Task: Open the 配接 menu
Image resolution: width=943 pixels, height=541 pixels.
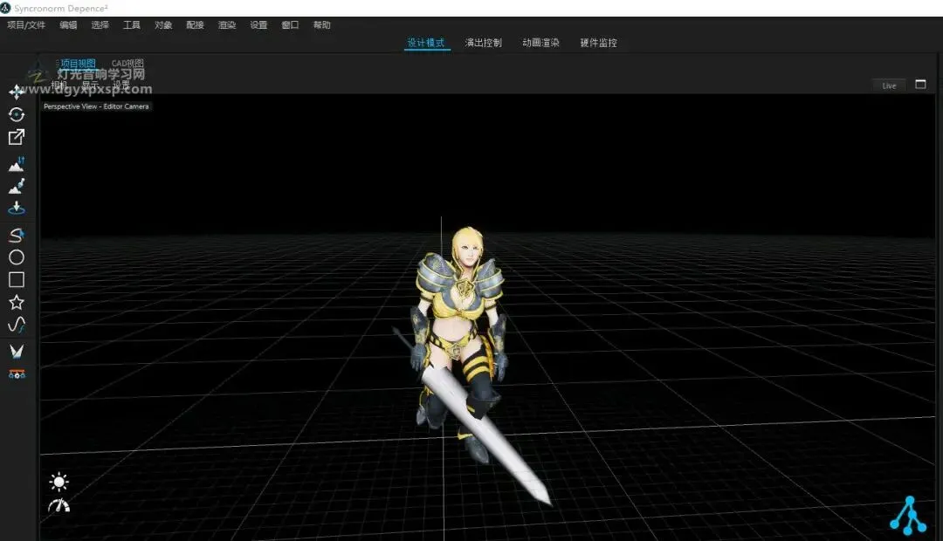Action: click(x=195, y=24)
